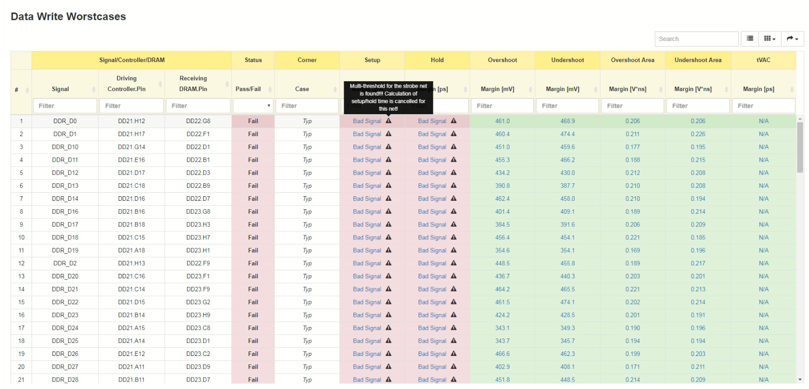Viewport: 809px width, 389px height.
Task: Click Bad Signal link for DDR_D12 Setup
Action: coord(367,173)
